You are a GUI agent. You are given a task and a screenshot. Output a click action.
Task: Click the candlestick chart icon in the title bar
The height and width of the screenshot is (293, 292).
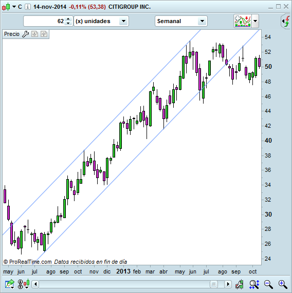click(x=6, y=7)
